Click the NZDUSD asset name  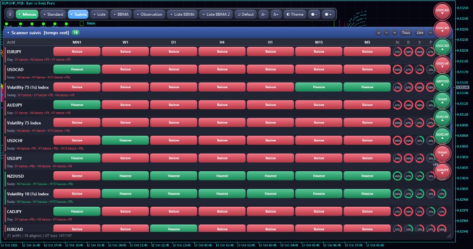[15, 176]
